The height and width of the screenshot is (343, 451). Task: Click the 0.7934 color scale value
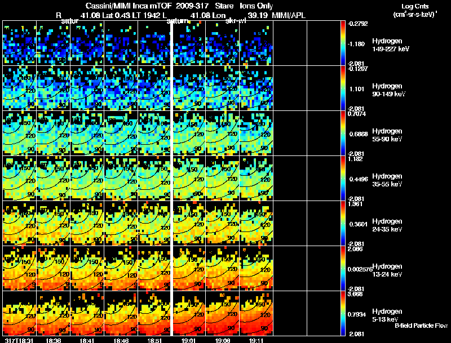pos(357,315)
